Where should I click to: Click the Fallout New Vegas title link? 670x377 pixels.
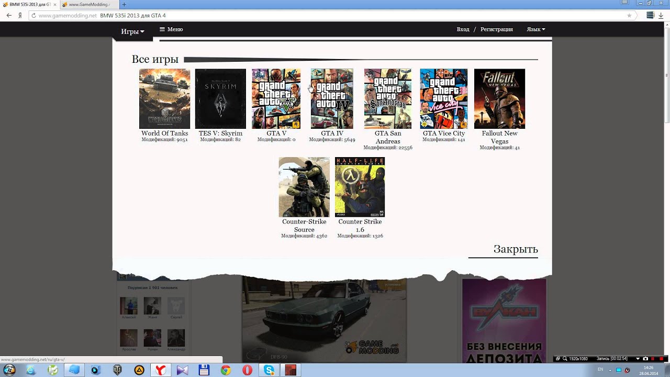pos(499,137)
